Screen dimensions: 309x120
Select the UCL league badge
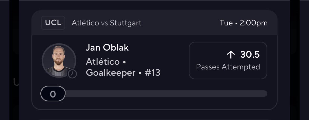point(53,23)
